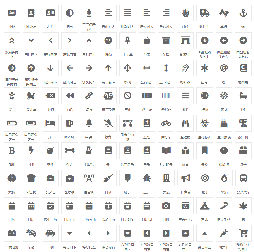The height and width of the screenshot is (252, 254).
Task: Pick the archive box icon (存档)
Action: click(166, 41)
